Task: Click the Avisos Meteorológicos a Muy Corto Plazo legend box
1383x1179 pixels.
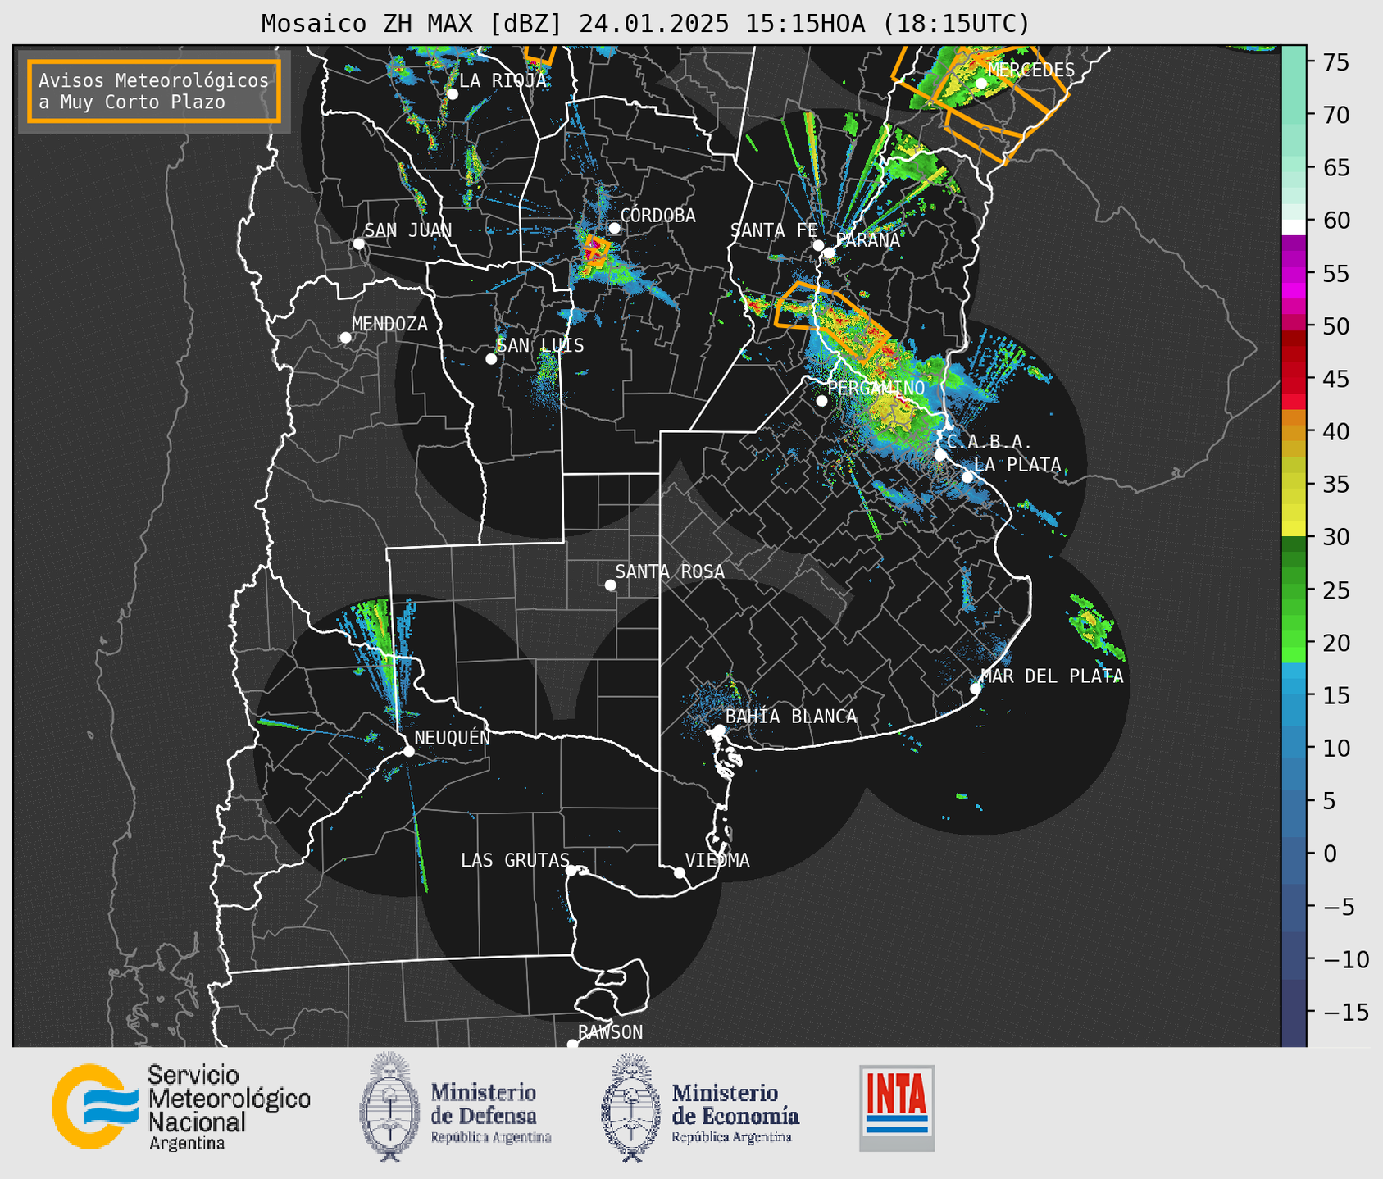Action: click(x=154, y=91)
